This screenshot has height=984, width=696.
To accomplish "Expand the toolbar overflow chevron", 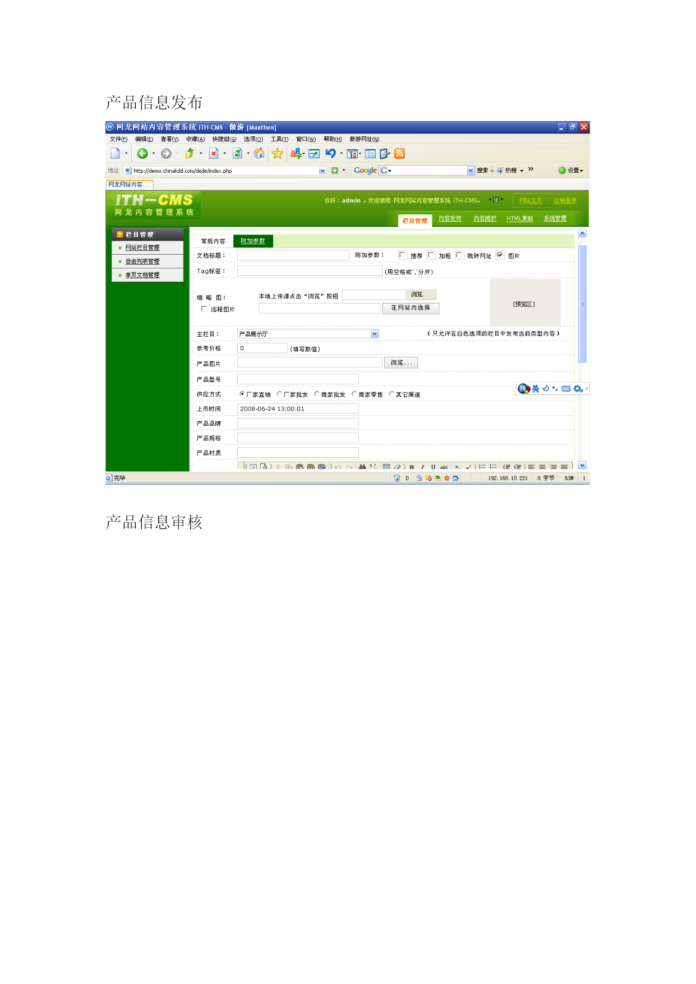I will 531,169.
